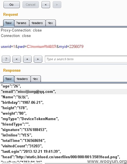127x164 pixels.
Task: Click the "height":"178" line
Action: (14, 108)
